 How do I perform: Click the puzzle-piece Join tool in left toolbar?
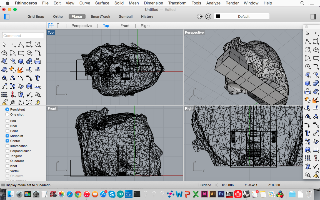pos(12,69)
